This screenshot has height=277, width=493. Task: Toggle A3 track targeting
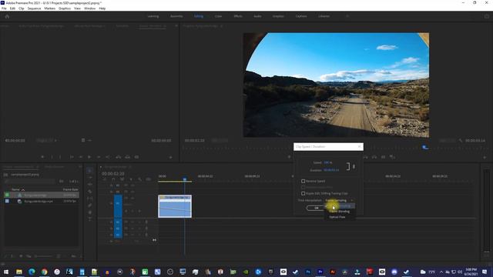(x=118, y=235)
